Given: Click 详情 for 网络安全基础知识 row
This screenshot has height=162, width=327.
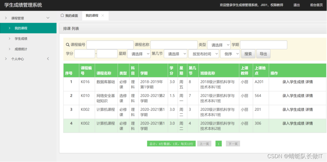Looking at the screenshot, I should (x=309, y=96).
